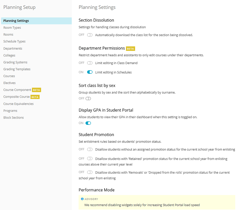Click the BETA badge beside Composite Course
Image resolution: width=249 pixels, height=210 pixels.
pyautogui.click(x=35, y=97)
